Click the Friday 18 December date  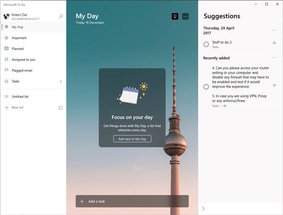coord(90,23)
